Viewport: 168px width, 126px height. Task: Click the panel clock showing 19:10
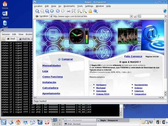pyautogui.click(x=161, y=122)
